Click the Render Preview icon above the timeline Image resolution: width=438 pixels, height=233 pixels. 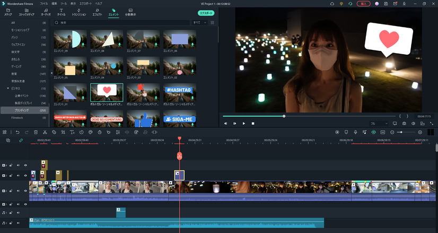[x=337, y=132]
